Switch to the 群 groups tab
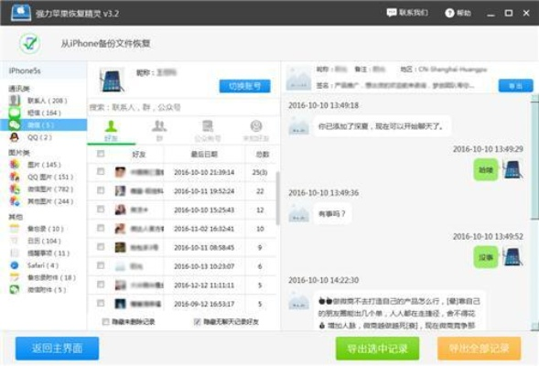Image resolution: width=539 pixels, height=366 pixels. (x=159, y=131)
